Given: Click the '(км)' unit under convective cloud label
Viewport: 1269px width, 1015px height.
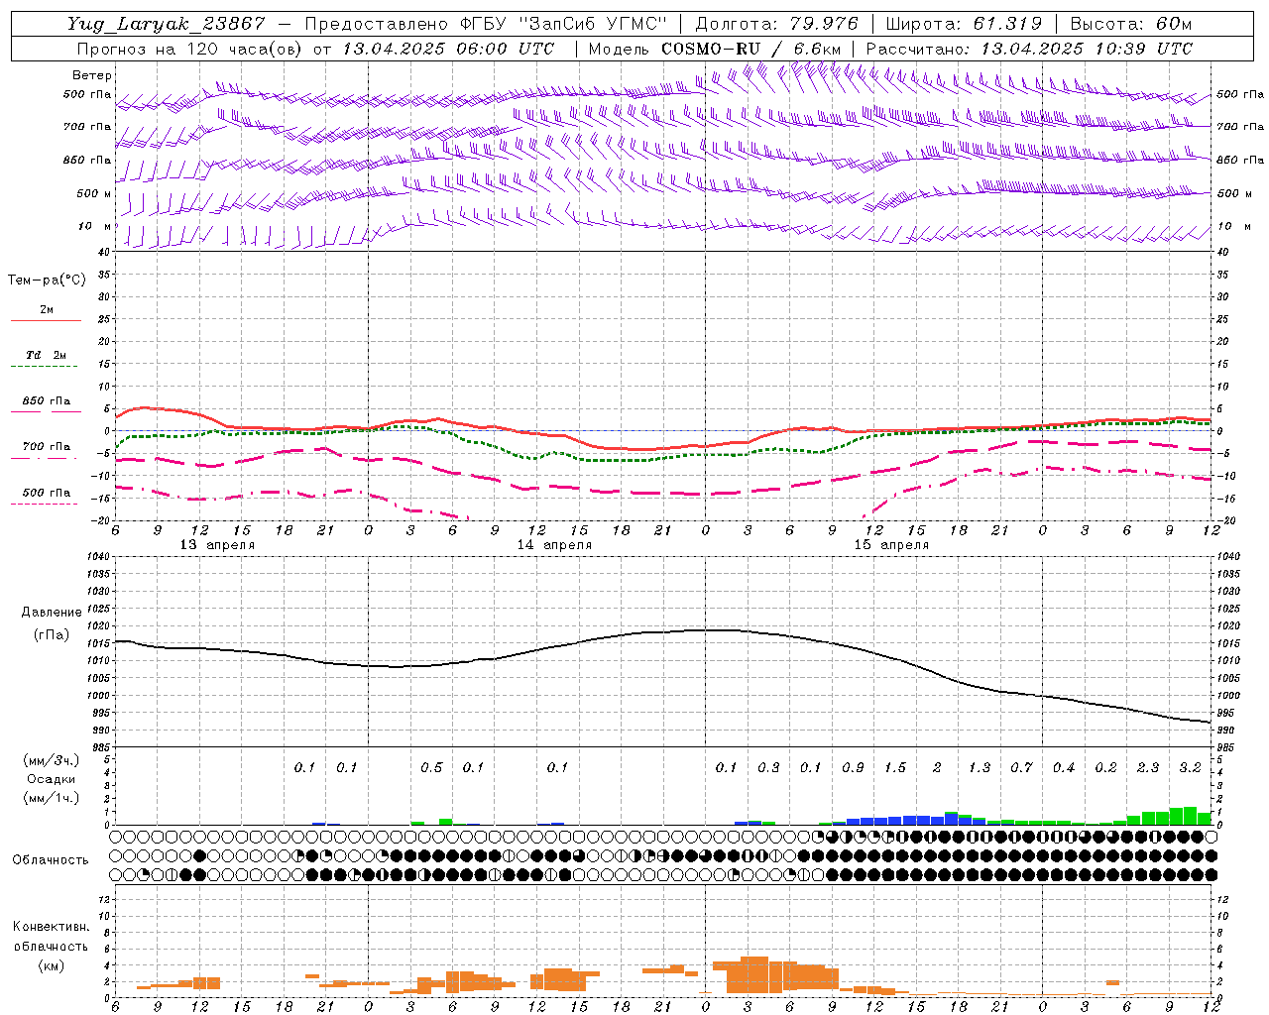Looking at the screenshot, I should [x=51, y=965].
